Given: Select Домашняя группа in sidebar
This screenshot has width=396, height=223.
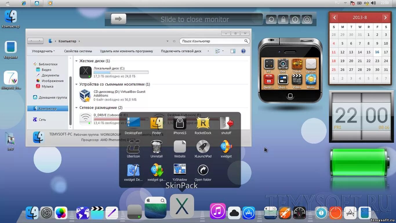Looking at the screenshot, I should pos(50,98).
